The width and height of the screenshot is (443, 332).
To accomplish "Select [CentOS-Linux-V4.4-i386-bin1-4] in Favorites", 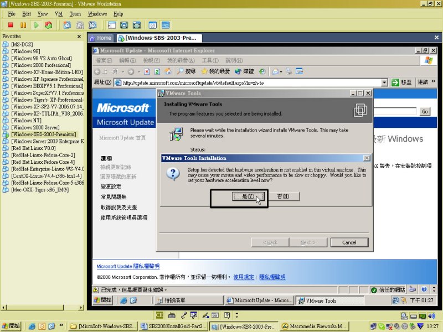I will point(47,176).
